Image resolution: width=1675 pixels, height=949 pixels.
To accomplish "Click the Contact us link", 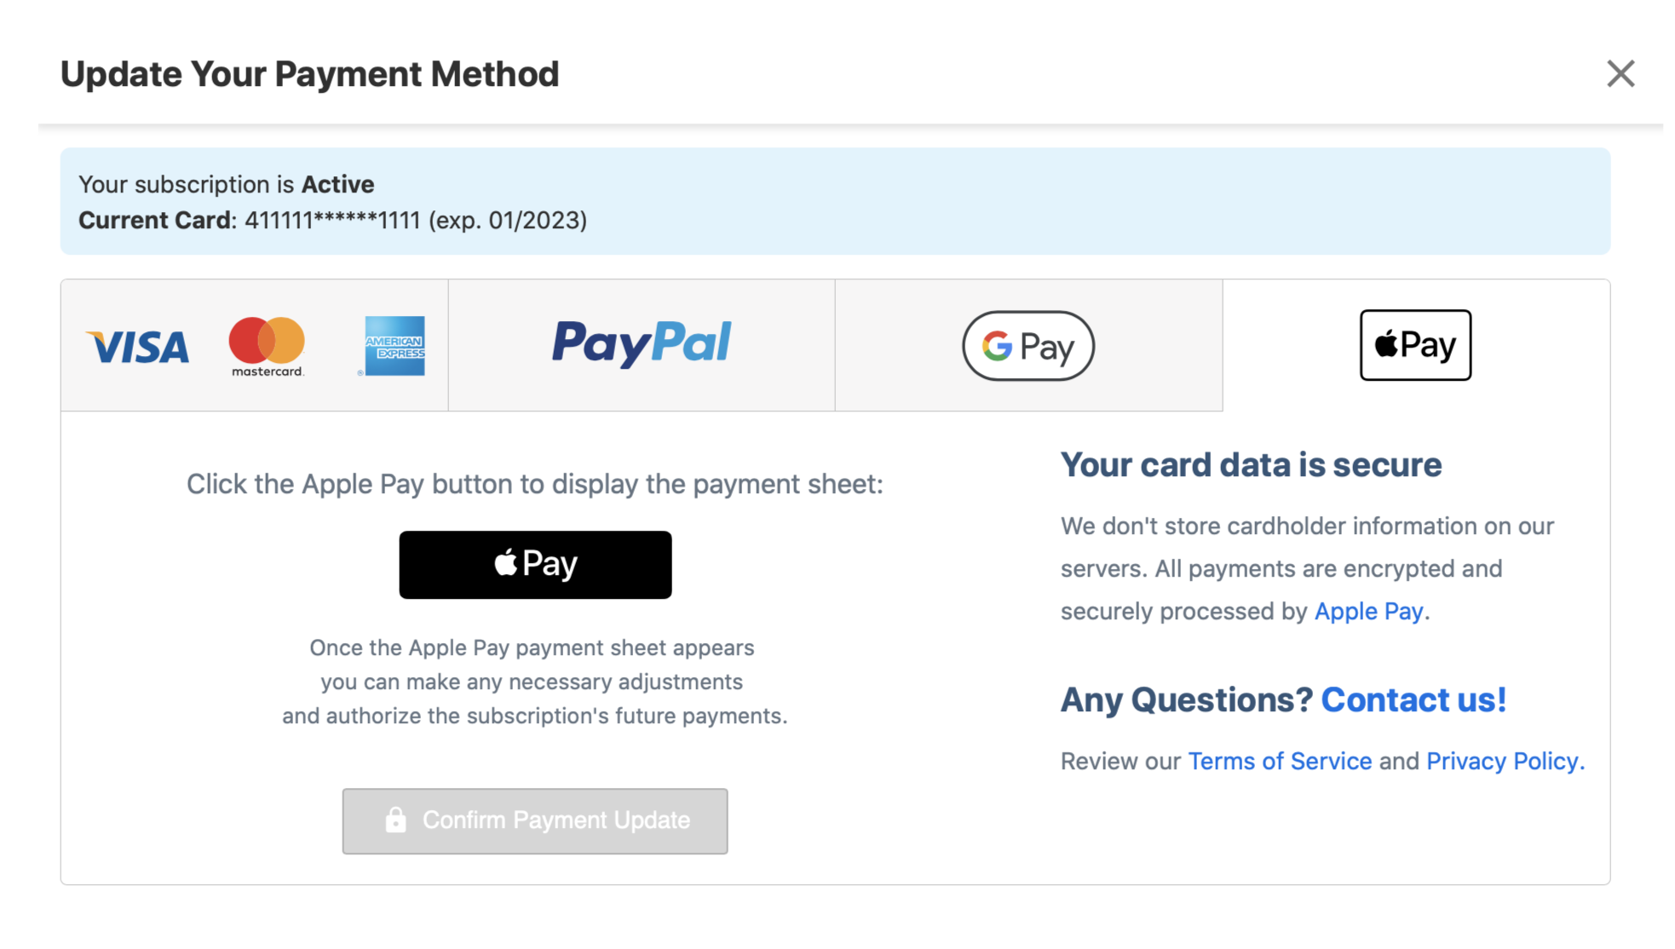I will (x=1415, y=699).
